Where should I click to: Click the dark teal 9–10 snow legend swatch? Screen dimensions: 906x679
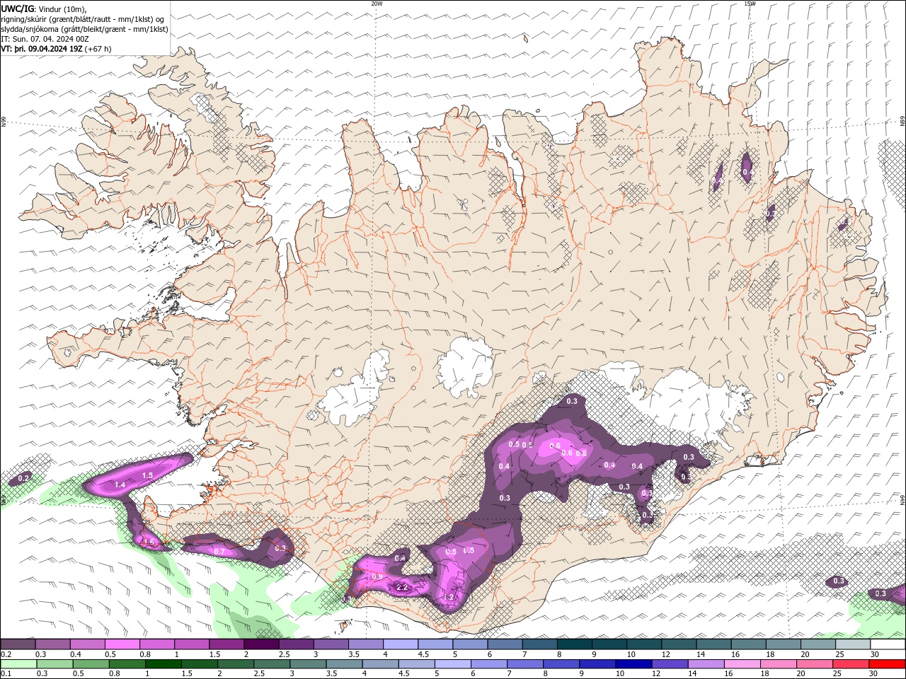[609, 644]
